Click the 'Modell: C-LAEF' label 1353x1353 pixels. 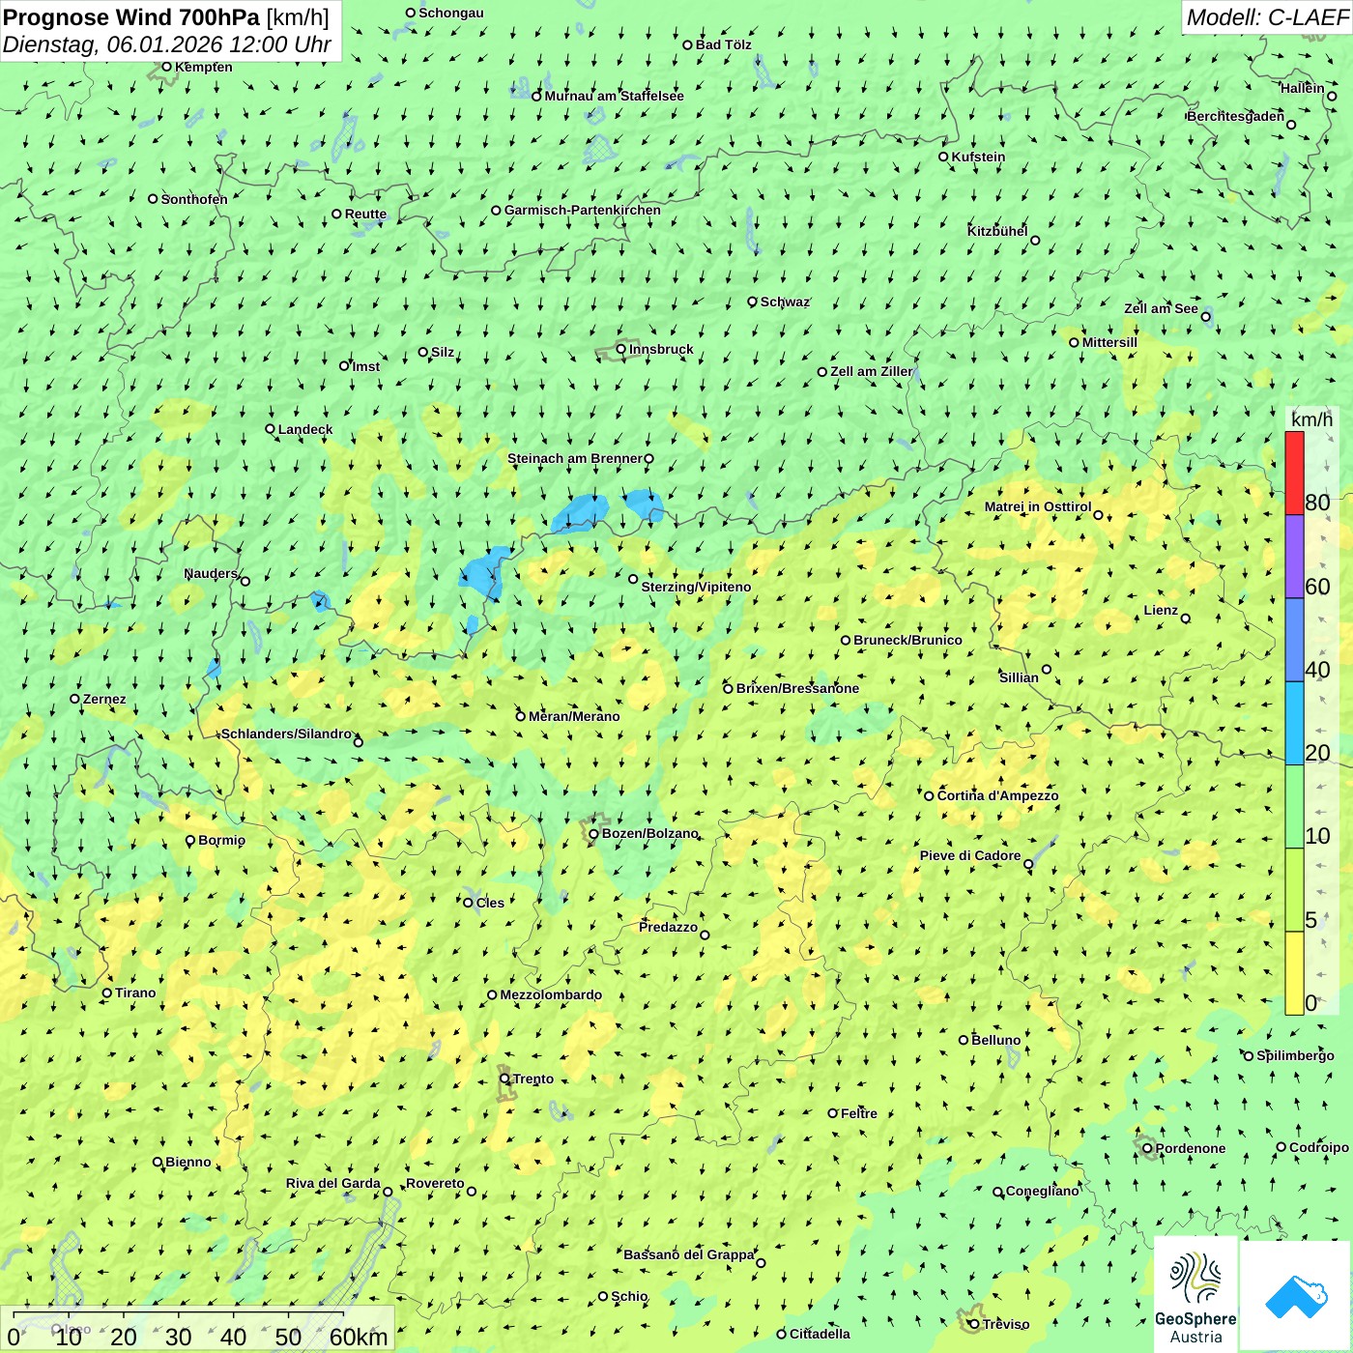point(1267,16)
